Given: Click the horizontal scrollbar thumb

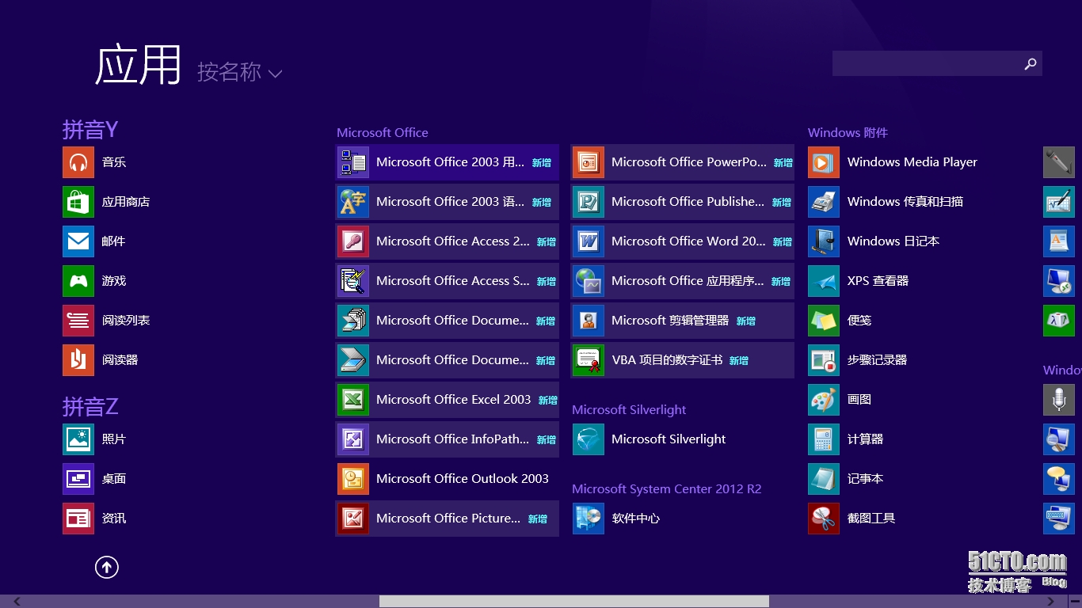Looking at the screenshot, I should pos(574,602).
